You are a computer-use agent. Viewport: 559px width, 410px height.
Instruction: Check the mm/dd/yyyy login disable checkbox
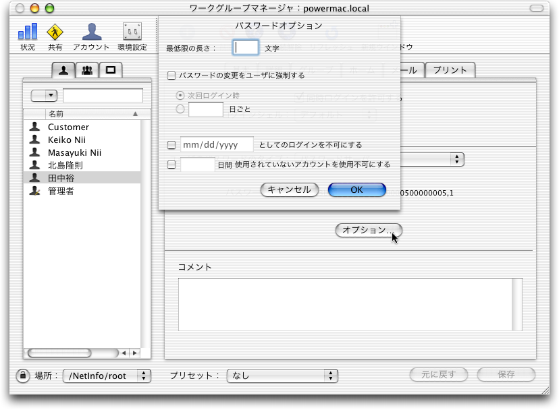(x=171, y=144)
